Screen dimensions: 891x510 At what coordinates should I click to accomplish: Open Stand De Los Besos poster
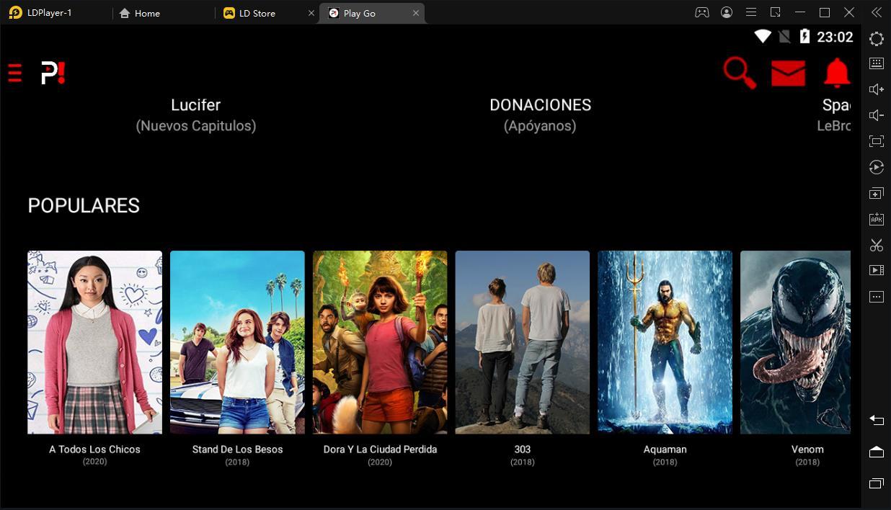(x=237, y=342)
